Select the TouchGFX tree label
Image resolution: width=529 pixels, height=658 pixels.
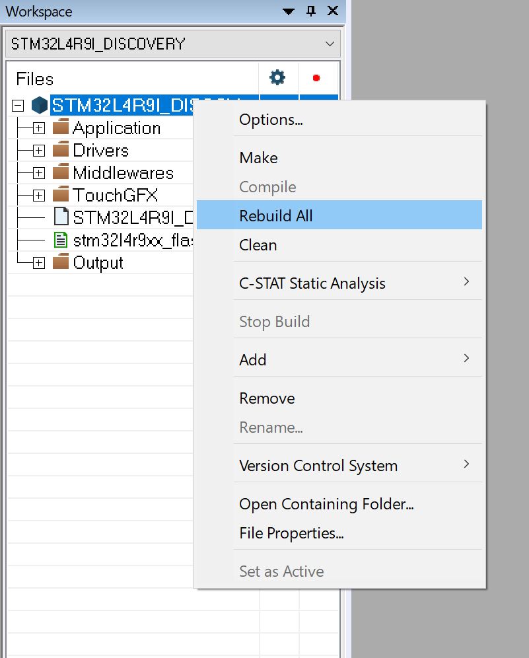point(116,195)
